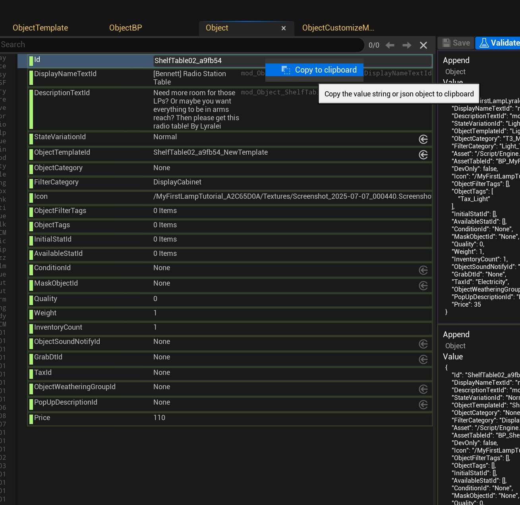Click the first Append heading in side panel

click(456, 60)
